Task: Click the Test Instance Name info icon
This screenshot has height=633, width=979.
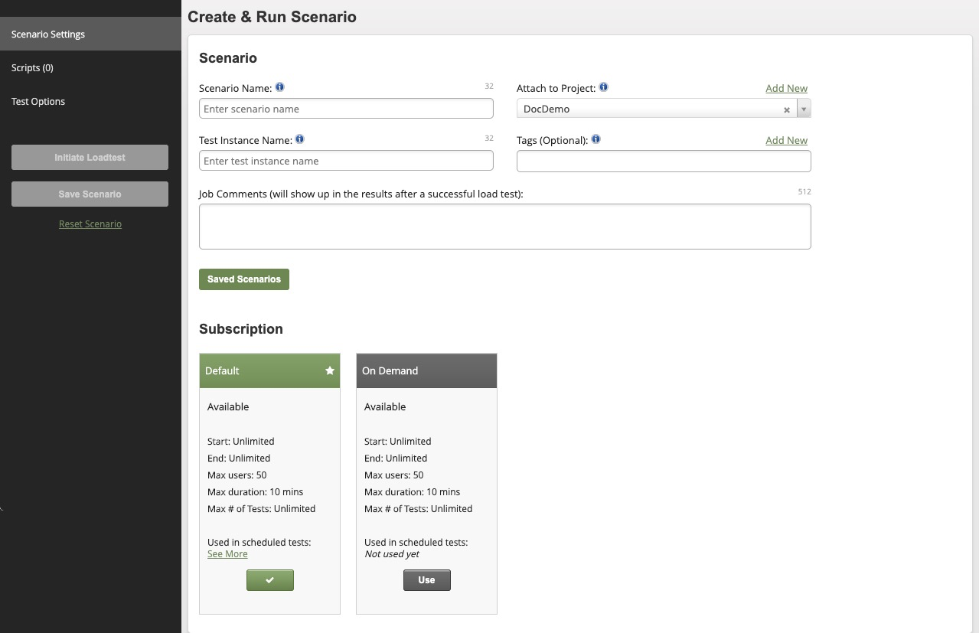Action: coord(300,139)
